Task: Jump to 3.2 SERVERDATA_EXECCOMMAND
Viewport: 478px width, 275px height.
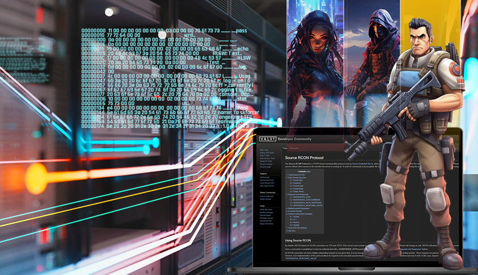Action: (305, 200)
